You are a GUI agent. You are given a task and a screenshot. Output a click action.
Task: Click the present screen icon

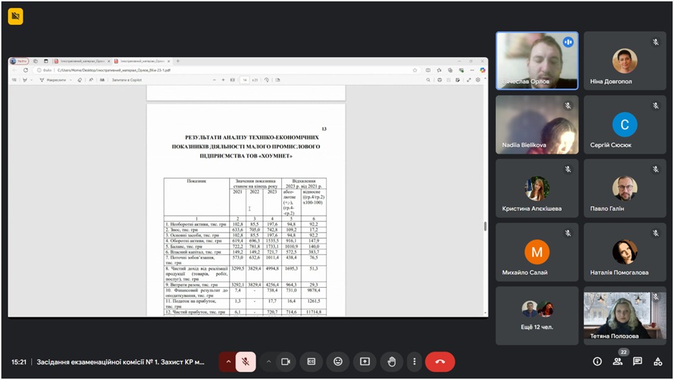(x=365, y=361)
